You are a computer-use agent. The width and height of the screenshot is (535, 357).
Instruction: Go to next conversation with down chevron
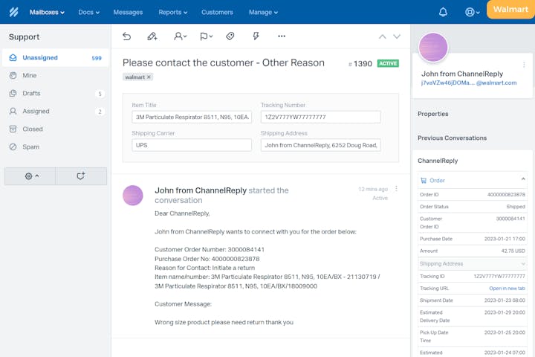coord(397,36)
